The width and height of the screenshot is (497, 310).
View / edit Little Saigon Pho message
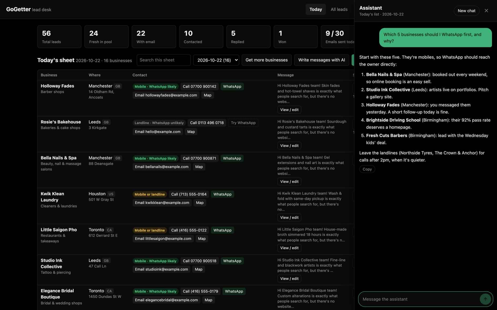click(x=289, y=248)
